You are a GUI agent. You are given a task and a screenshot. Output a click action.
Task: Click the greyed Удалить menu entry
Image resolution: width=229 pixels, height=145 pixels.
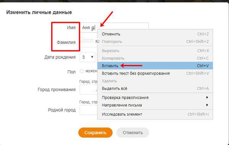[x=155, y=81]
